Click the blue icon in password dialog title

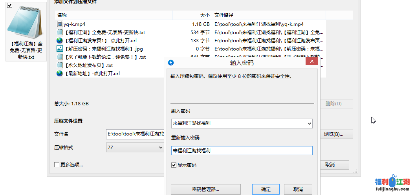click(x=171, y=63)
